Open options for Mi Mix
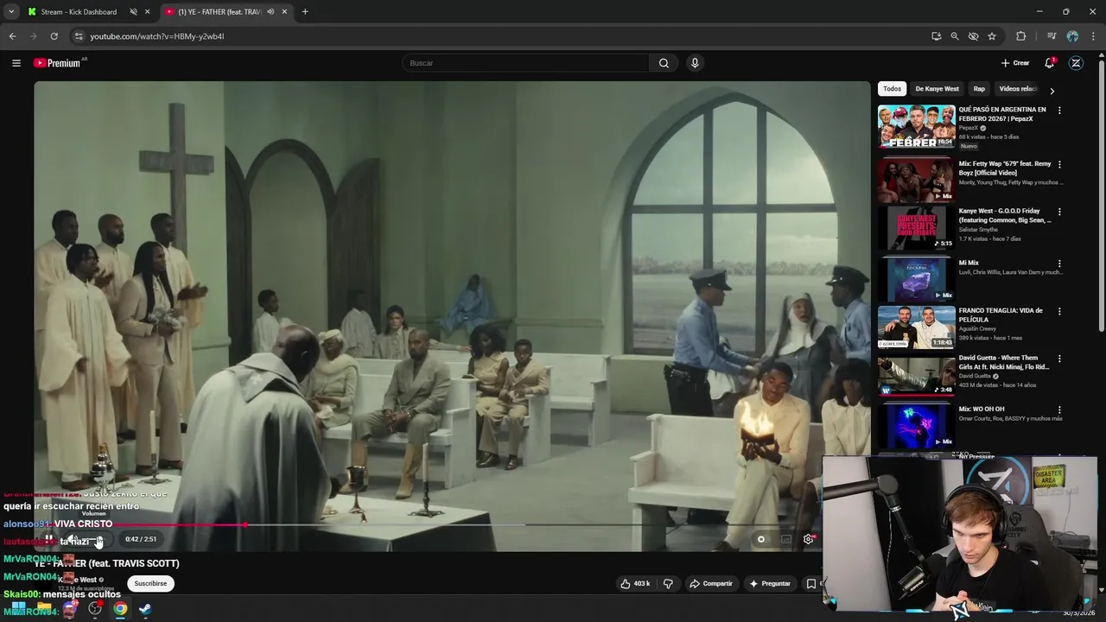This screenshot has width=1106, height=622. 1059,263
